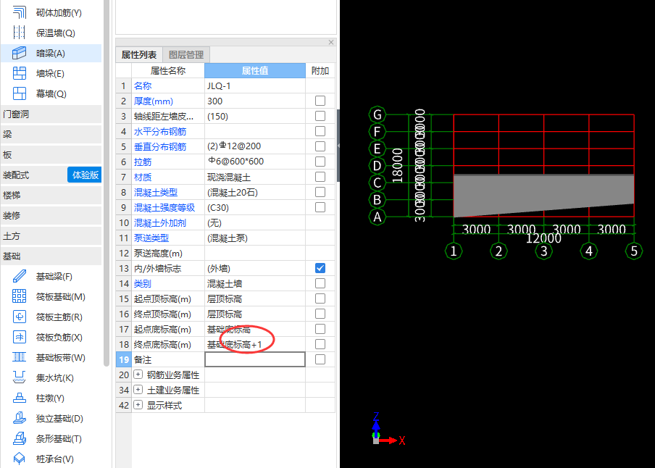Toggle the 拉筋 附加 checkbox
The image size is (655, 468).
pyautogui.click(x=320, y=162)
